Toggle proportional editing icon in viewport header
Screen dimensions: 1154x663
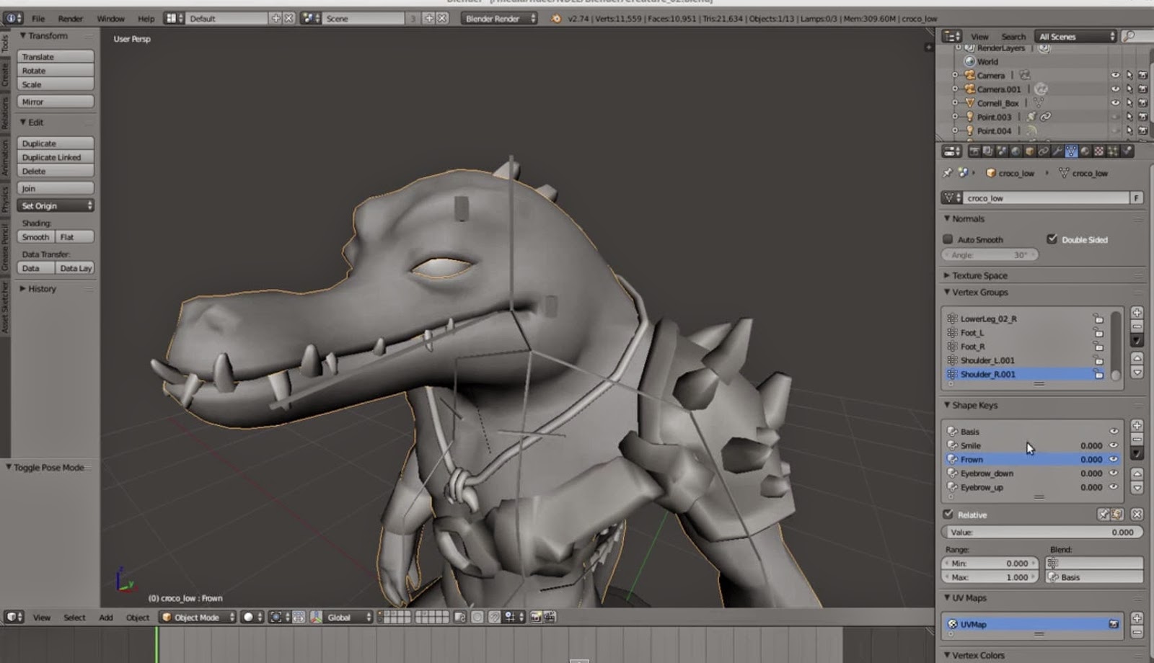click(477, 617)
